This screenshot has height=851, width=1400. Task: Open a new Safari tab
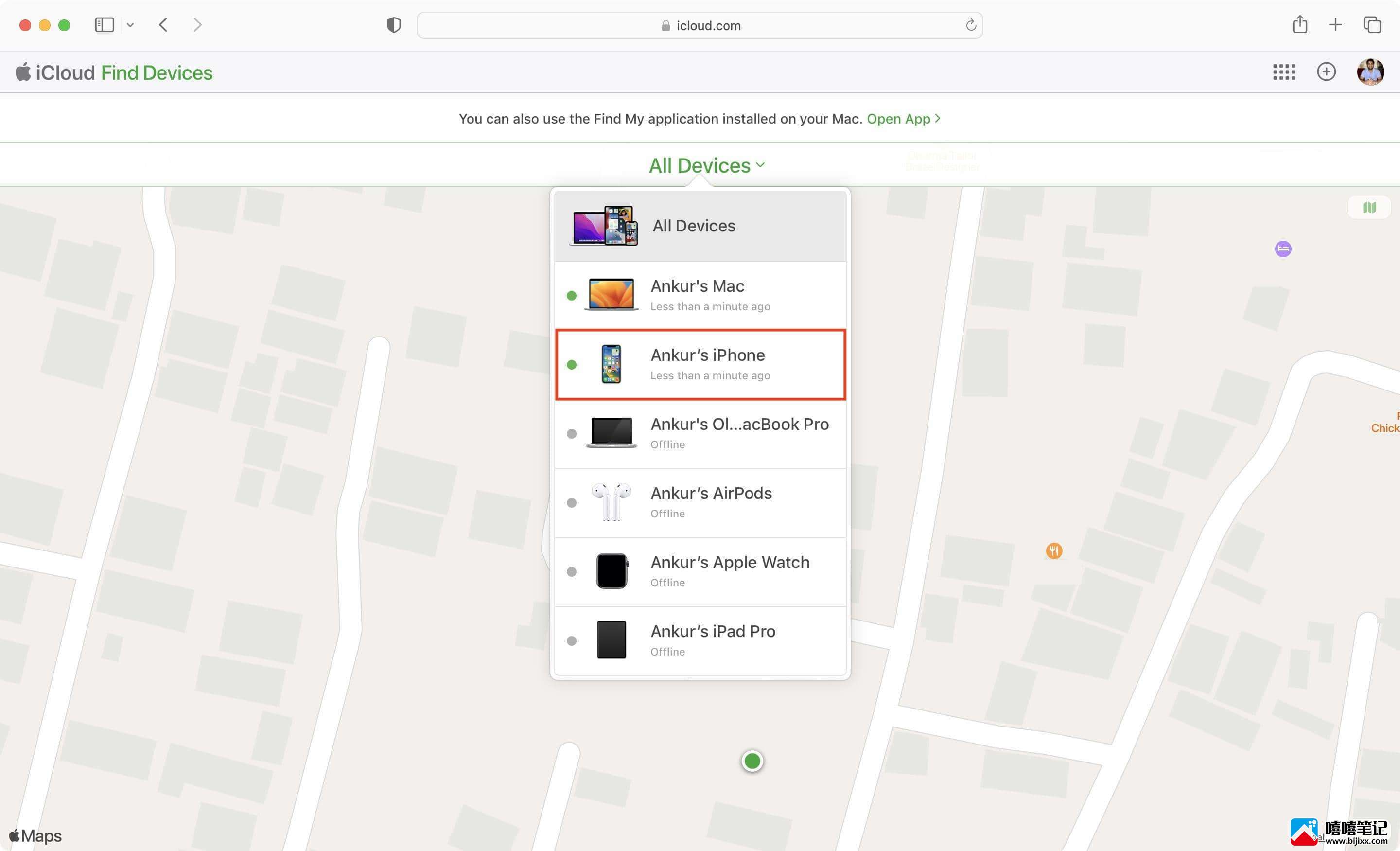pyautogui.click(x=1335, y=25)
